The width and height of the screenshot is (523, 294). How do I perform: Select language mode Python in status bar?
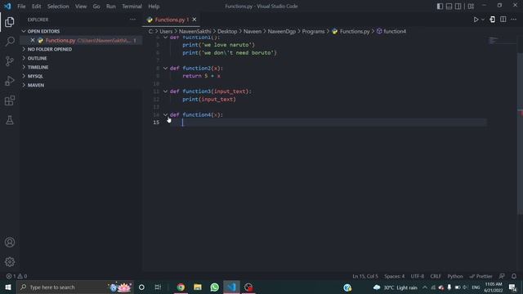coord(455,276)
